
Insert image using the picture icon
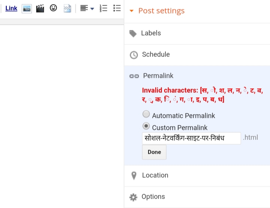coord(27,9)
